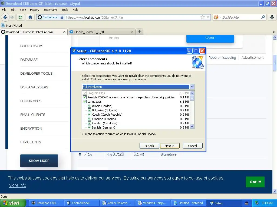Click the Most Visited bookmarks icon
The height and width of the screenshot is (207, 277).
click(x=3, y=25)
